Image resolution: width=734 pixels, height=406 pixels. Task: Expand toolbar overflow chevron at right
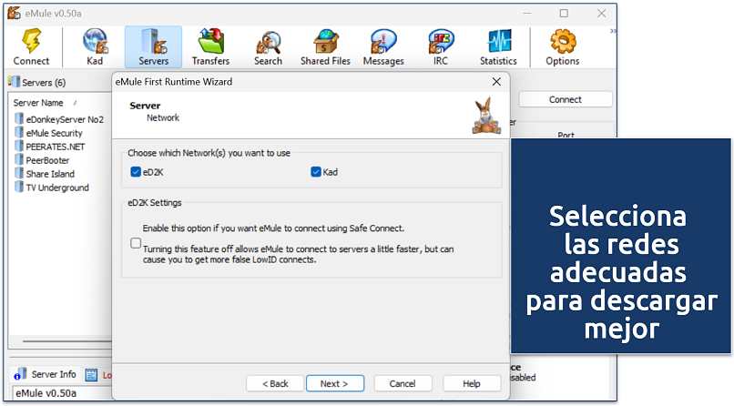613,31
